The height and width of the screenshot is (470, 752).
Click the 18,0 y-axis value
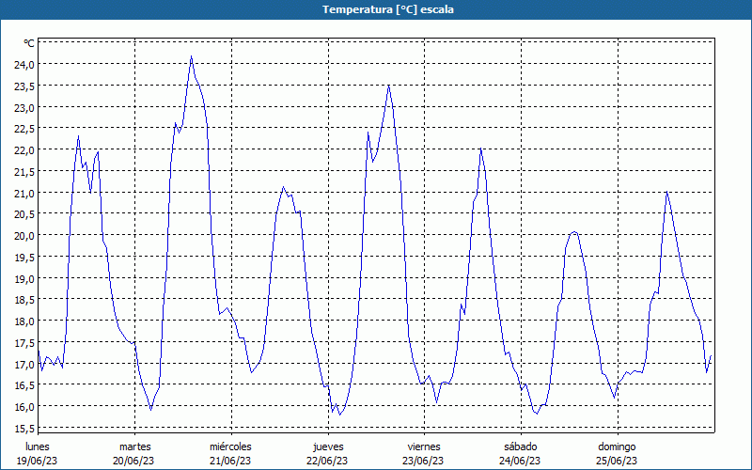(x=24, y=321)
